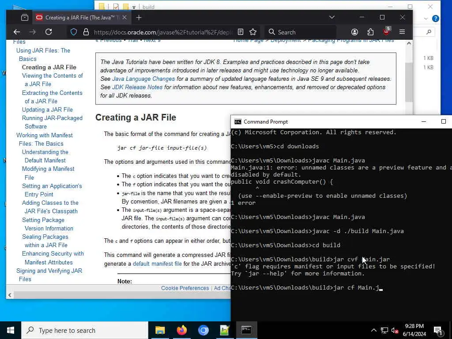Open Updating a JAR File link

47,110
